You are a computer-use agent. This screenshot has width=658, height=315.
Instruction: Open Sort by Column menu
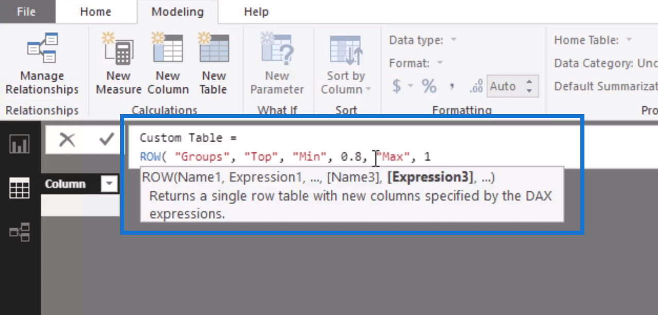346,64
